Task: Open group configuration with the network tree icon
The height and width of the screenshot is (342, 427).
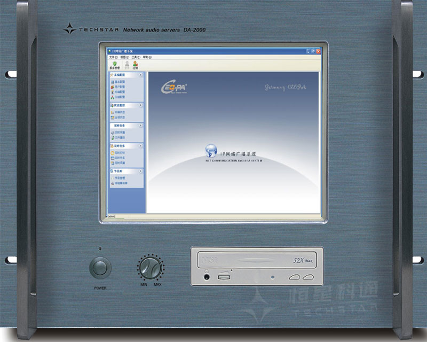Action: [118, 97]
